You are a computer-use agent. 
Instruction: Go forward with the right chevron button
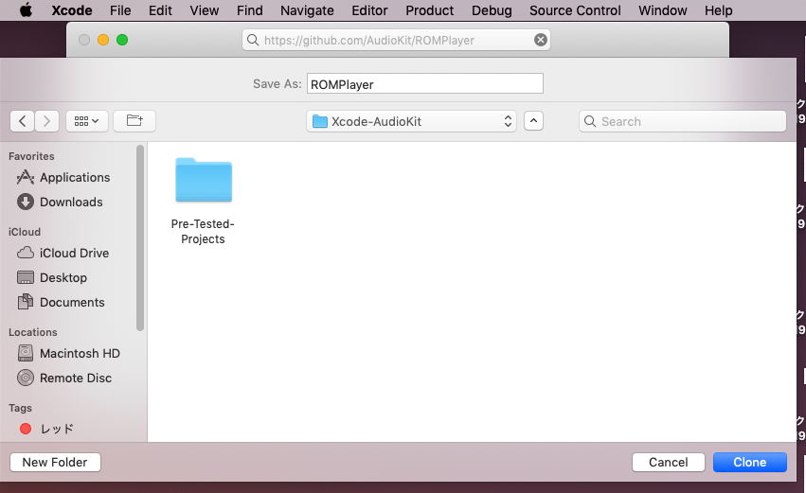coord(46,121)
